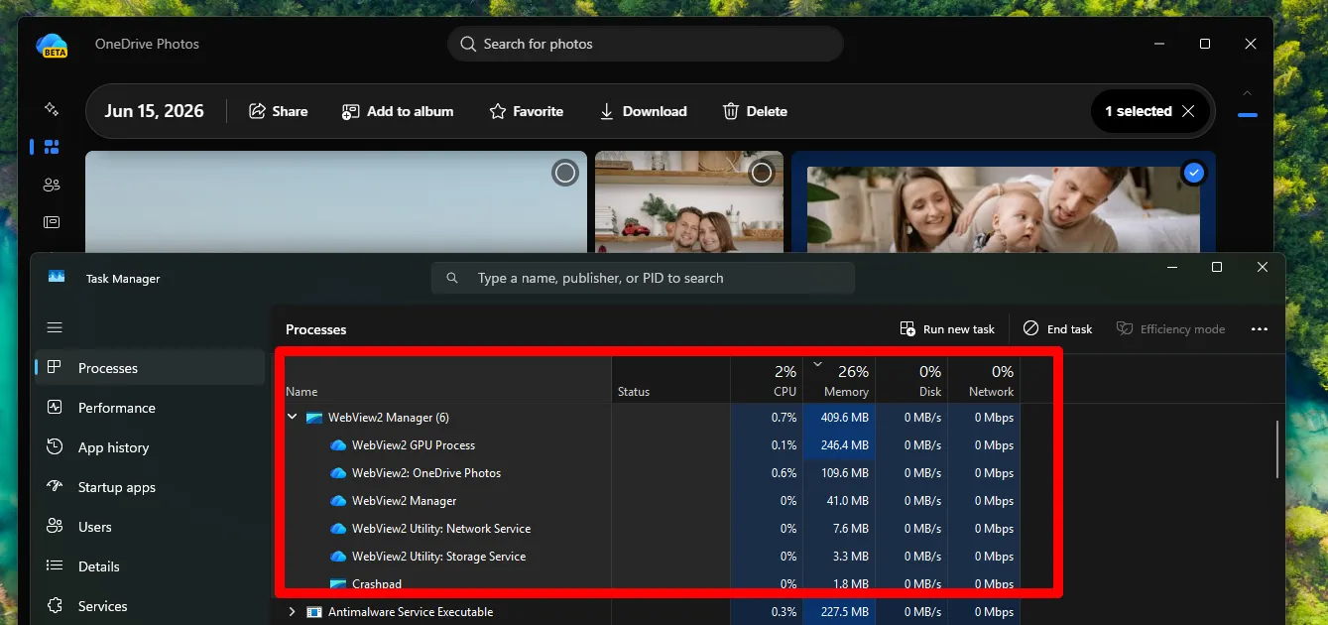Open the family with baby photo thumbnail

click(x=1002, y=208)
